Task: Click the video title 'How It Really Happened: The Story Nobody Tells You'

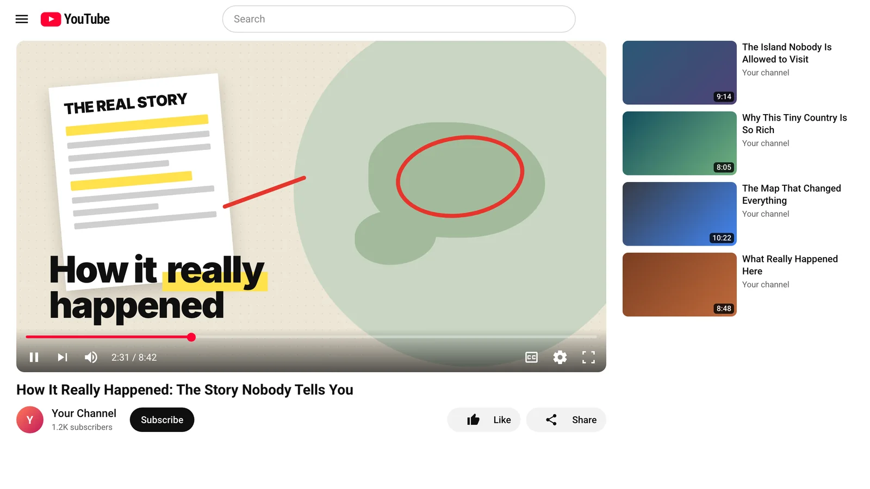Action: click(x=185, y=390)
